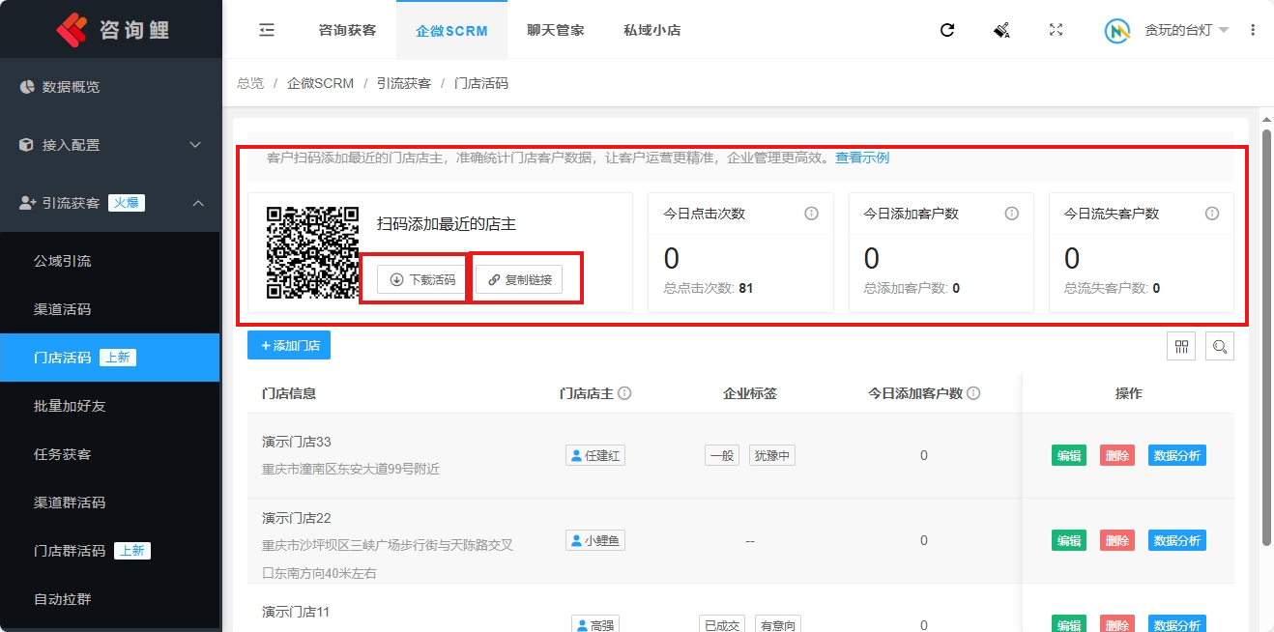Click the pie chart icon beside 数据概览
1274x632 pixels.
(x=27, y=87)
